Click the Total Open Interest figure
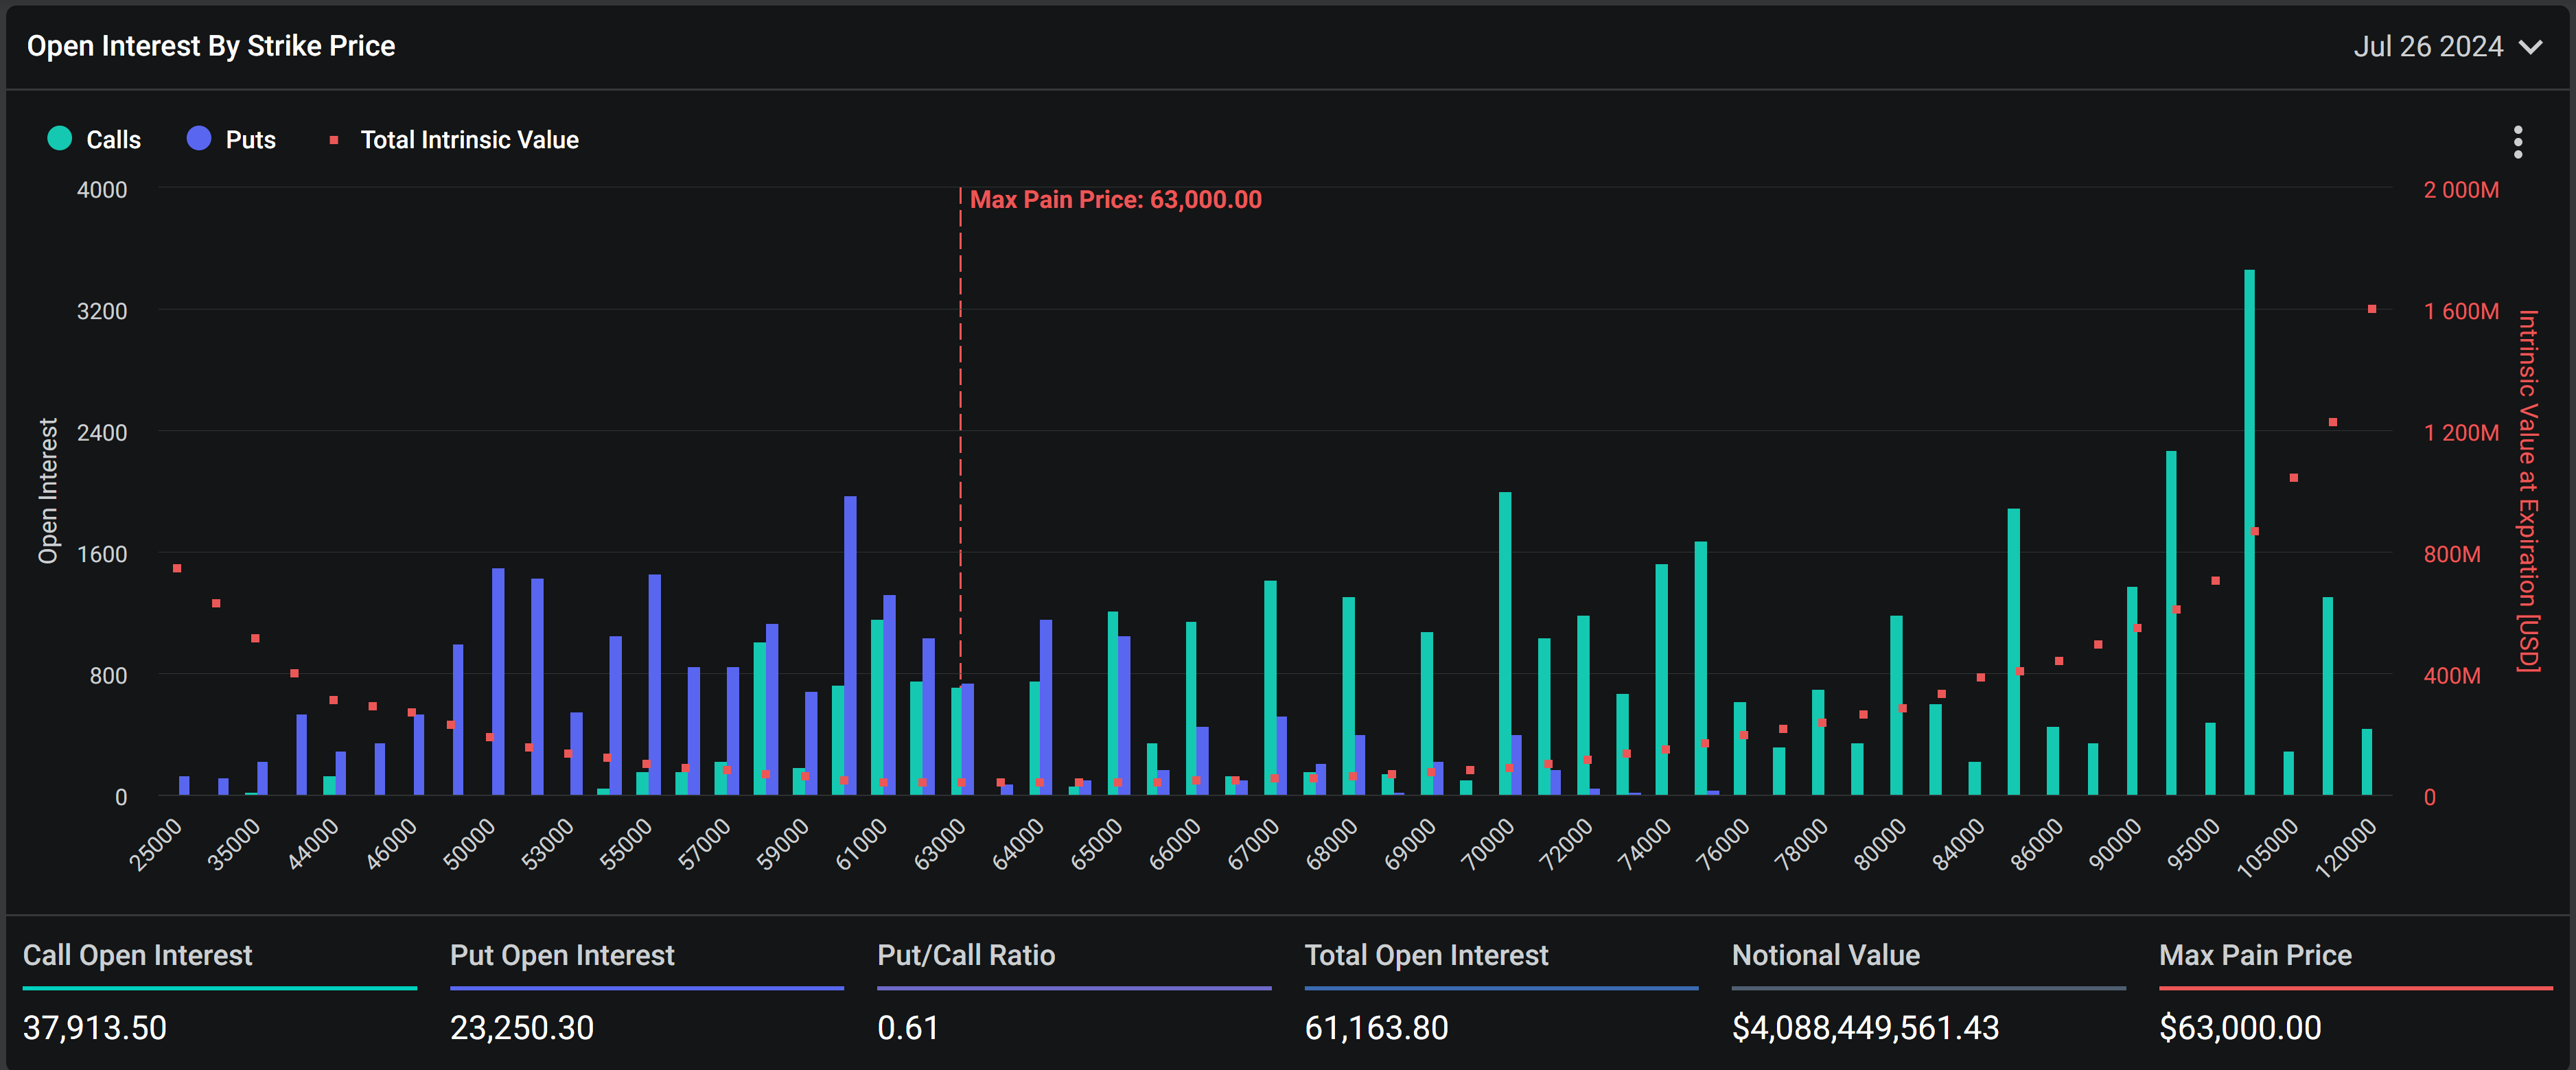2576x1070 pixels. pyautogui.click(x=1376, y=1028)
